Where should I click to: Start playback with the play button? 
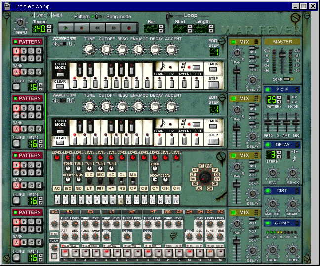click(x=66, y=28)
